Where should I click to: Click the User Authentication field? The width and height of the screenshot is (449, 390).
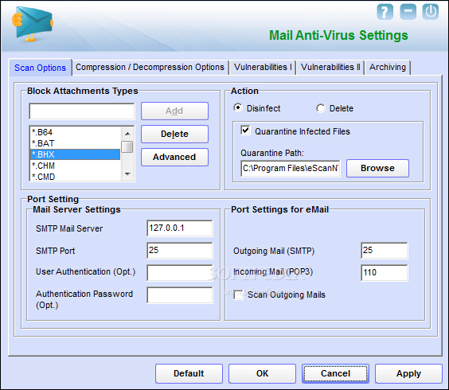point(180,273)
